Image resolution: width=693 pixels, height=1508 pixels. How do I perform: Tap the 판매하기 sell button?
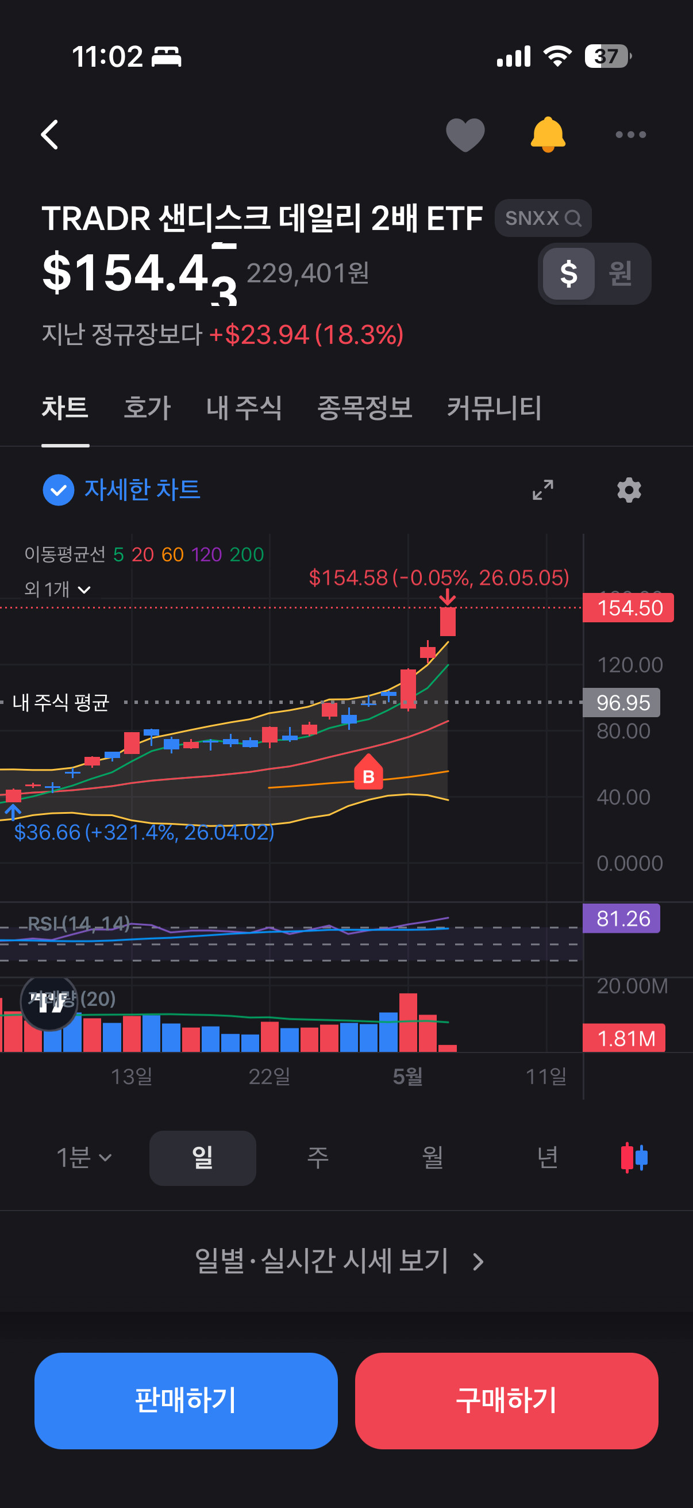click(x=186, y=1400)
